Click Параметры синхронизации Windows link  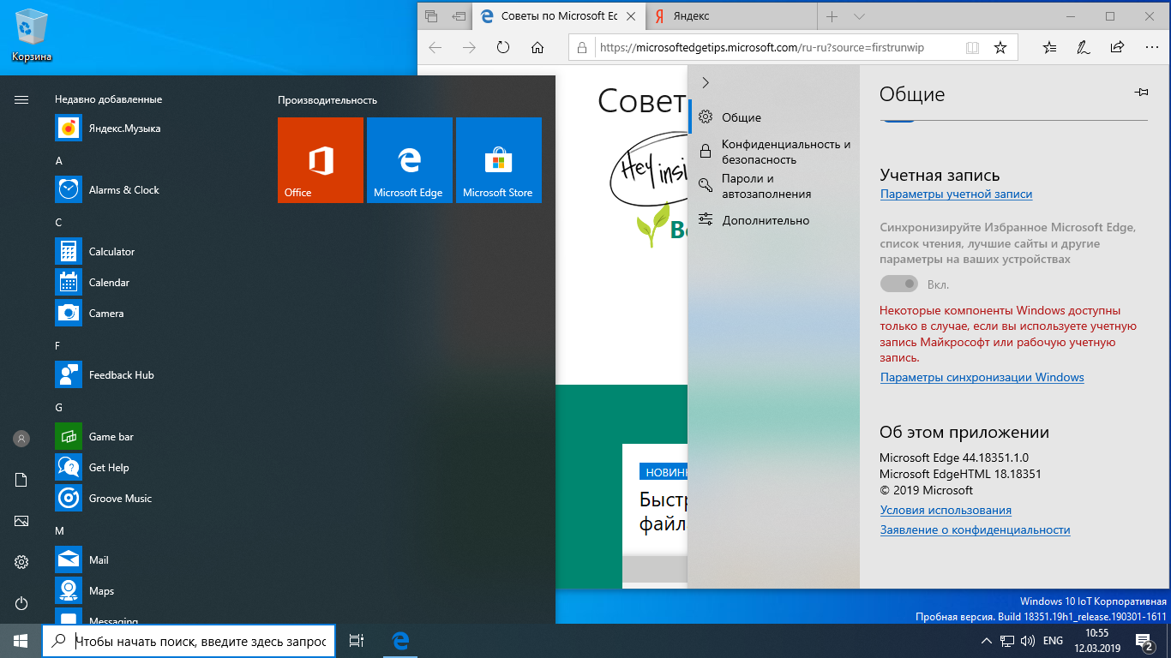tap(982, 378)
